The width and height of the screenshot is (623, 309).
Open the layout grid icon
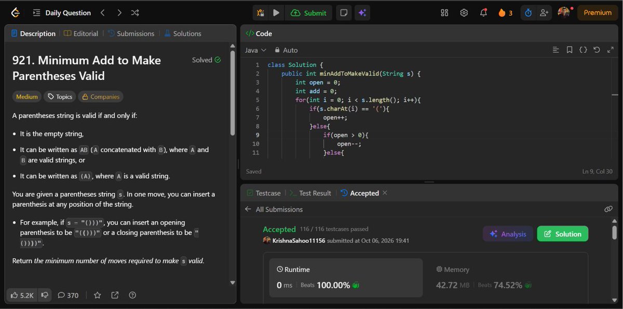coord(444,12)
